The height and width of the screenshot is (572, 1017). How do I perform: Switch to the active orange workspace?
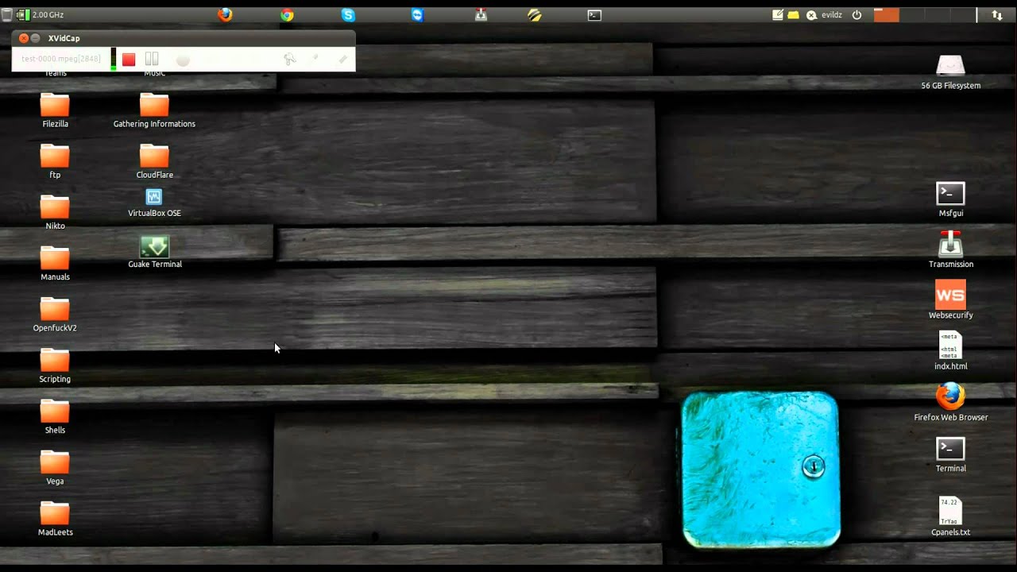coord(887,14)
